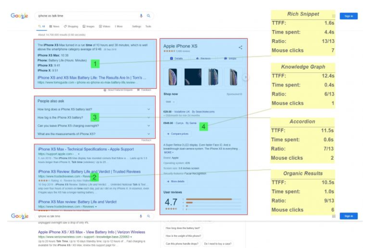This screenshot has width=372, height=248.
Task: Click the Facial Recognition security feature link
Action: (x=195, y=173)
